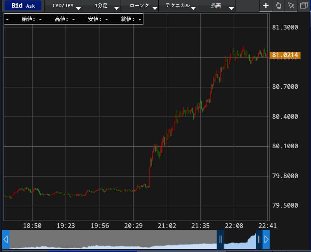Click the 19:56 time axis label

(x=100, y=226)
